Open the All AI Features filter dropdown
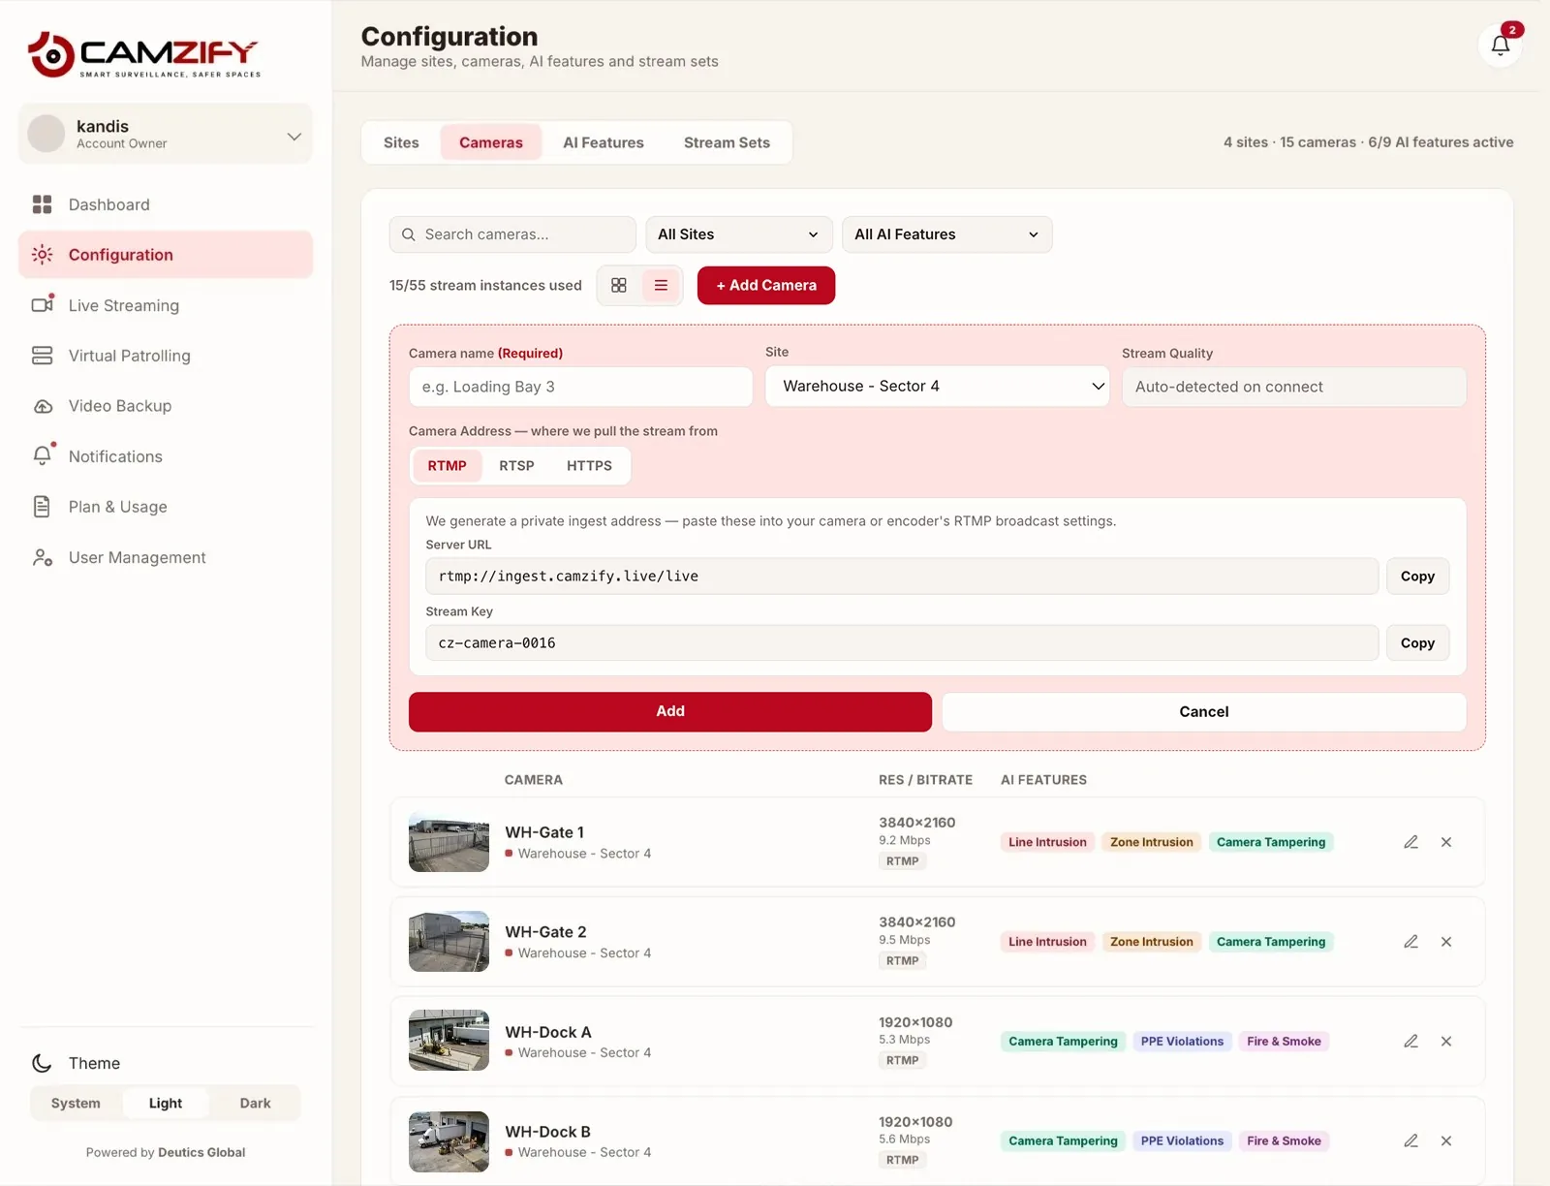 click(946, 234)
